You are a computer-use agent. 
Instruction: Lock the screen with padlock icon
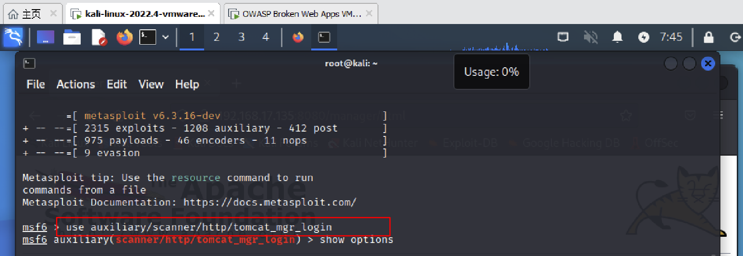tap(708, 37)
